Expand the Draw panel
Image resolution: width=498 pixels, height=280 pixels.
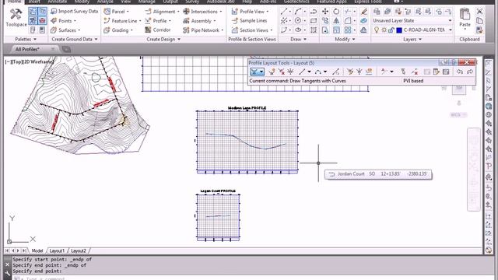click(x=298, y=40)
